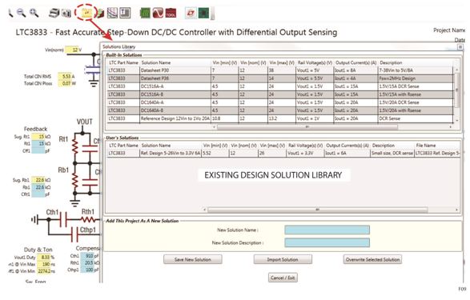Click the red waveform icon
This screenshot has height=300, width=470.
pyautogui.click(x=158, y=13)
